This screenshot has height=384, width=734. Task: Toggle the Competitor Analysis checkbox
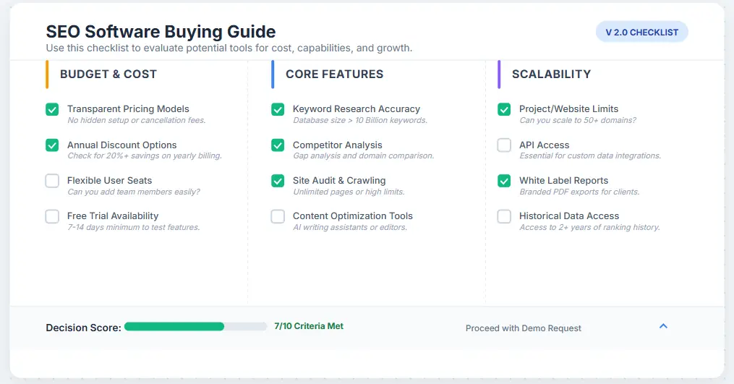coord(278,145)
